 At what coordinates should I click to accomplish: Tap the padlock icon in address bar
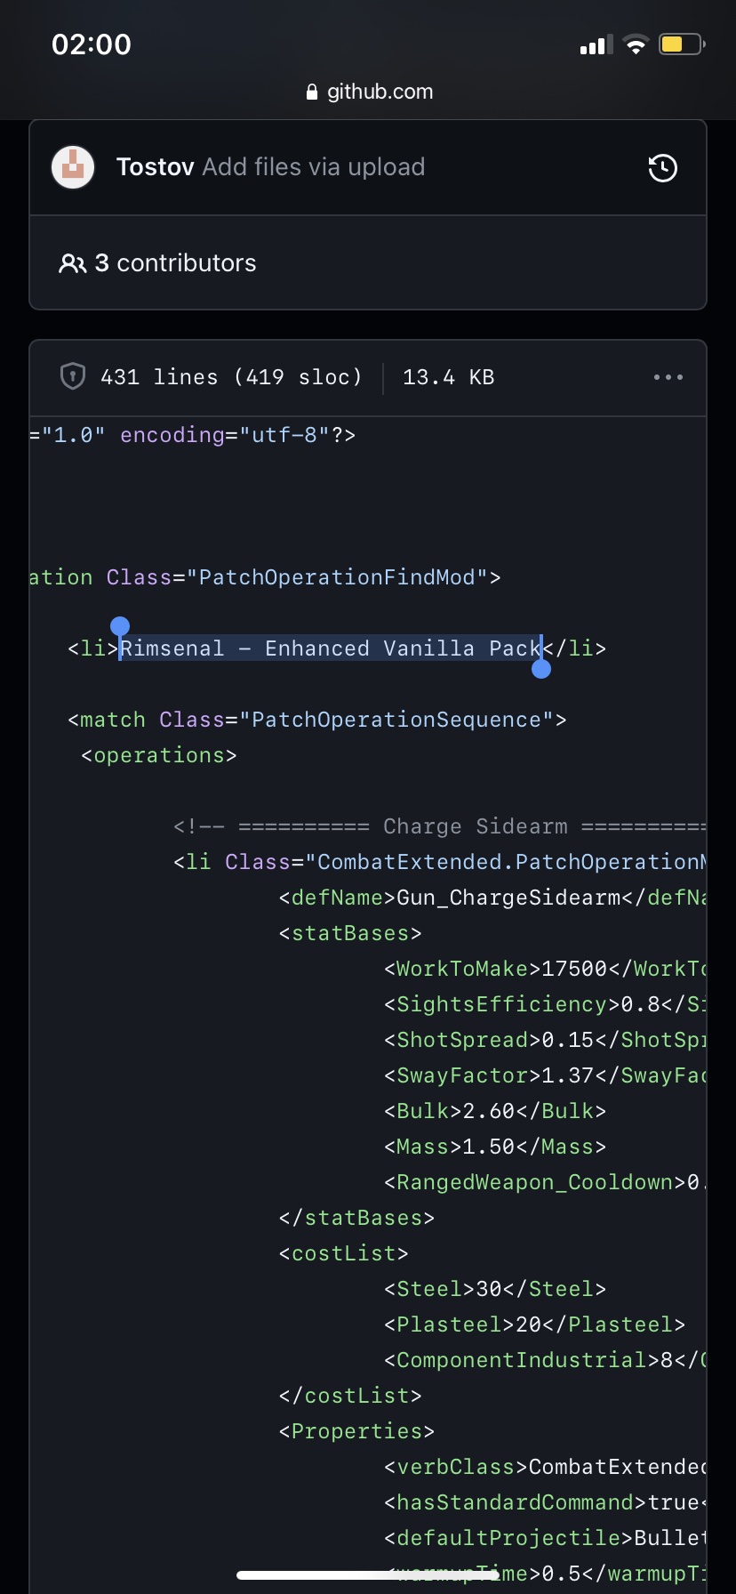tap(312, 92)
